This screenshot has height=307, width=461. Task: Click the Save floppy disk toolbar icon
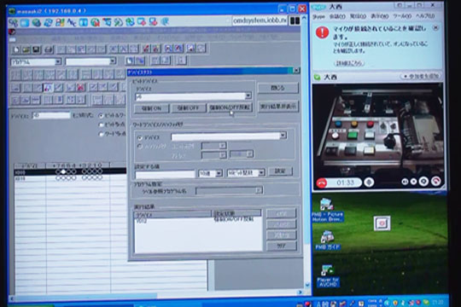36,49
